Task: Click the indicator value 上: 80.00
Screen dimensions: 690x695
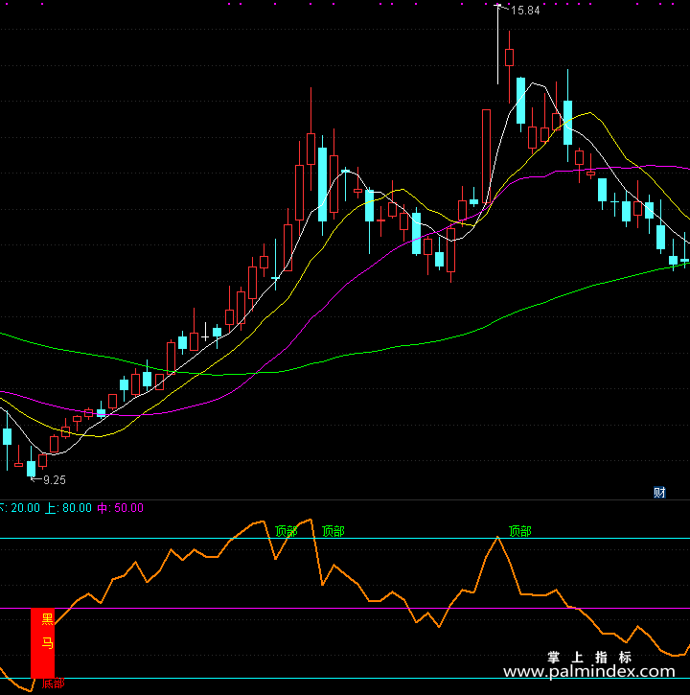Action: pyautogui.click(x=68, y=508)
